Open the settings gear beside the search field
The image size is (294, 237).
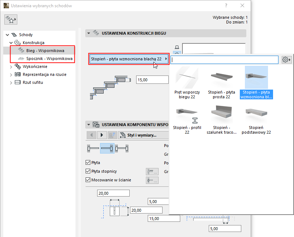pos(286,60)
